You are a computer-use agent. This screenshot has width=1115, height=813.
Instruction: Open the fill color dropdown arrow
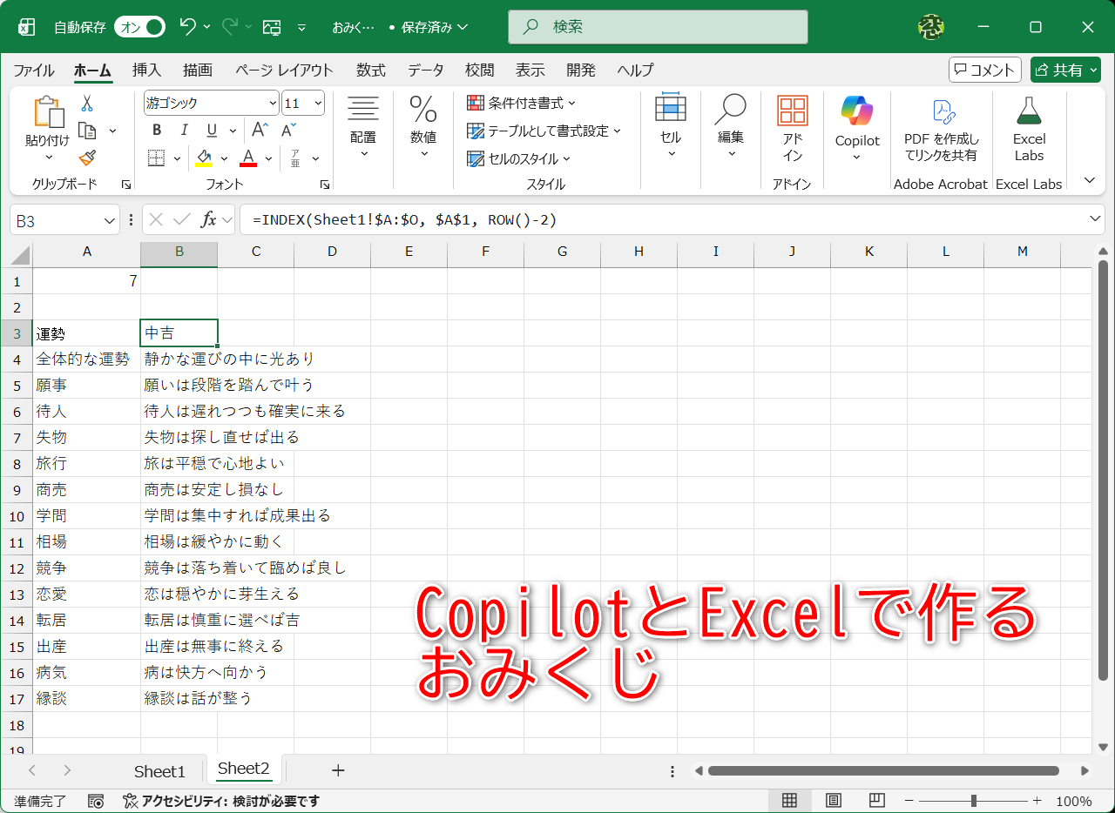[224, 158]
